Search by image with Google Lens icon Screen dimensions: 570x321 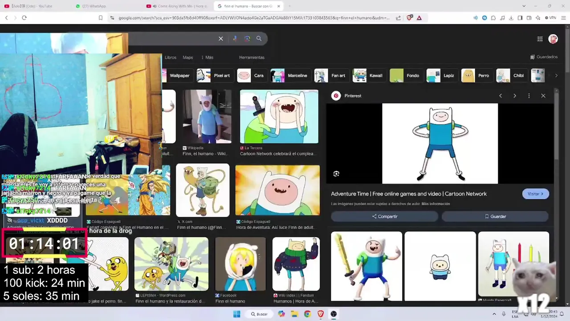[247, 39]
